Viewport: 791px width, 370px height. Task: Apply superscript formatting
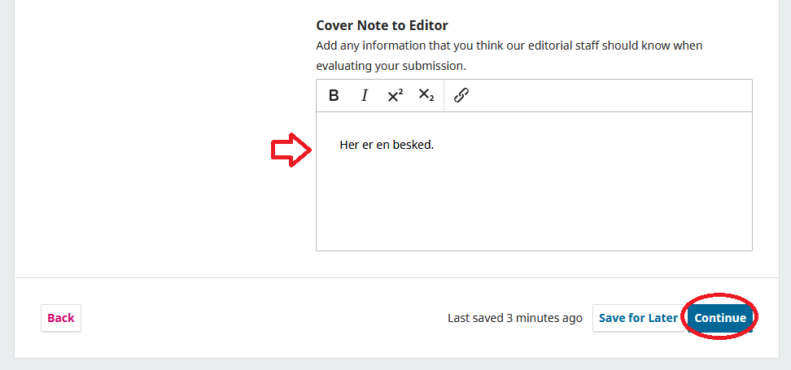pyautogui.click(x=395, y=95)
